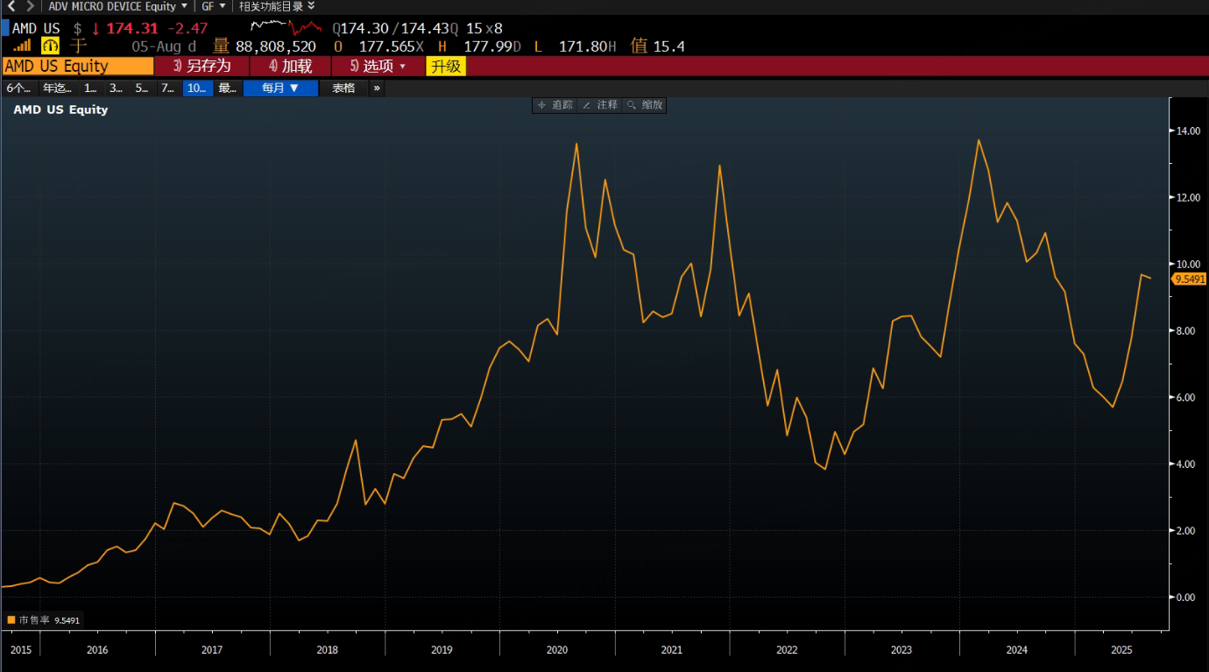Click the 2017 label on the time axis
The height and width of the screenshot is (672, 1209).
(212, 650)
